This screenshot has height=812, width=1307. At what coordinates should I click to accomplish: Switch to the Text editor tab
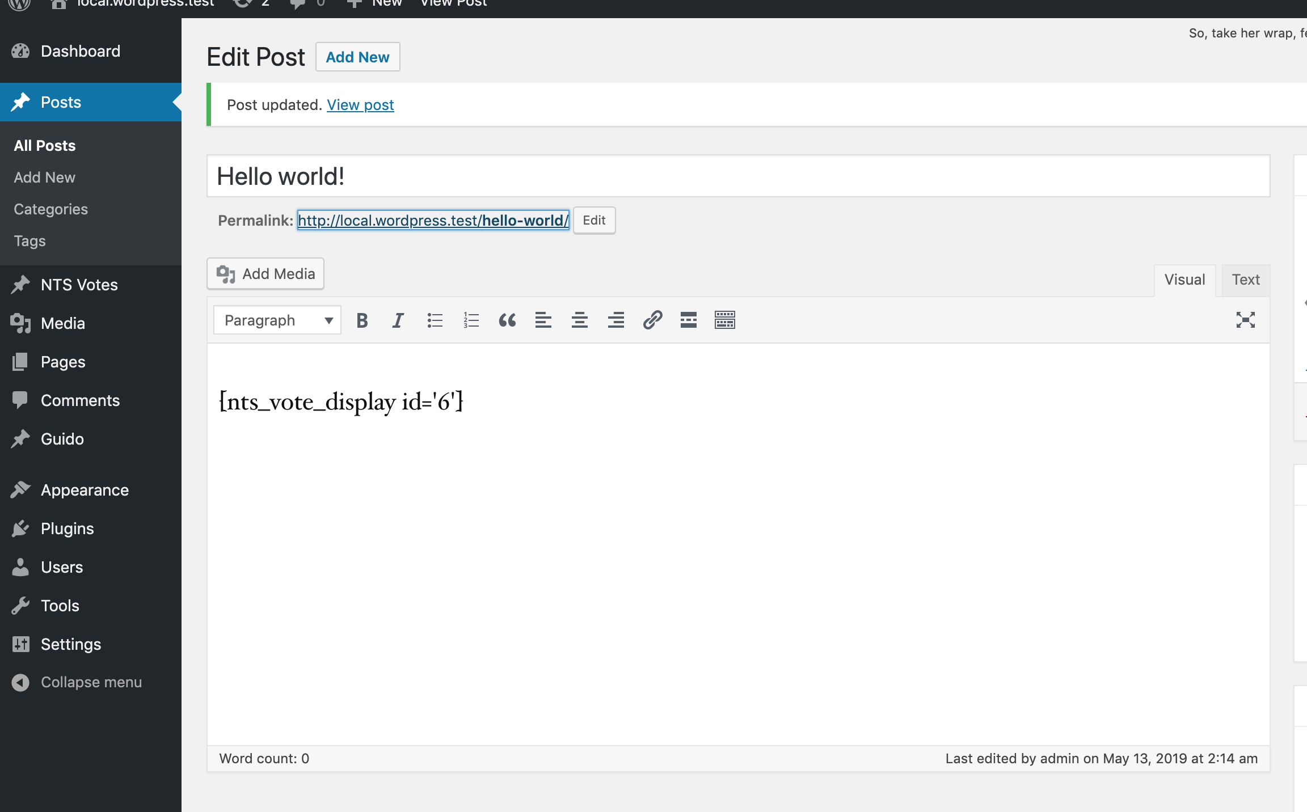(1246, 280)
